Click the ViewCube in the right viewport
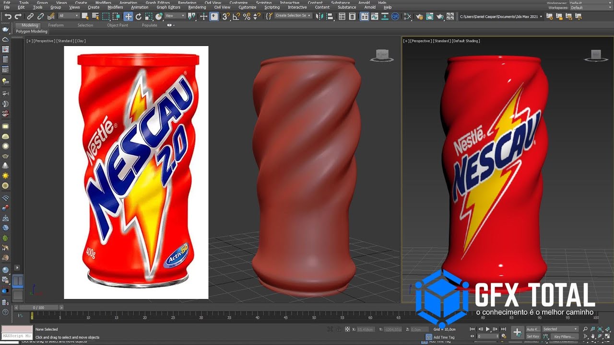 pos(596,56)
